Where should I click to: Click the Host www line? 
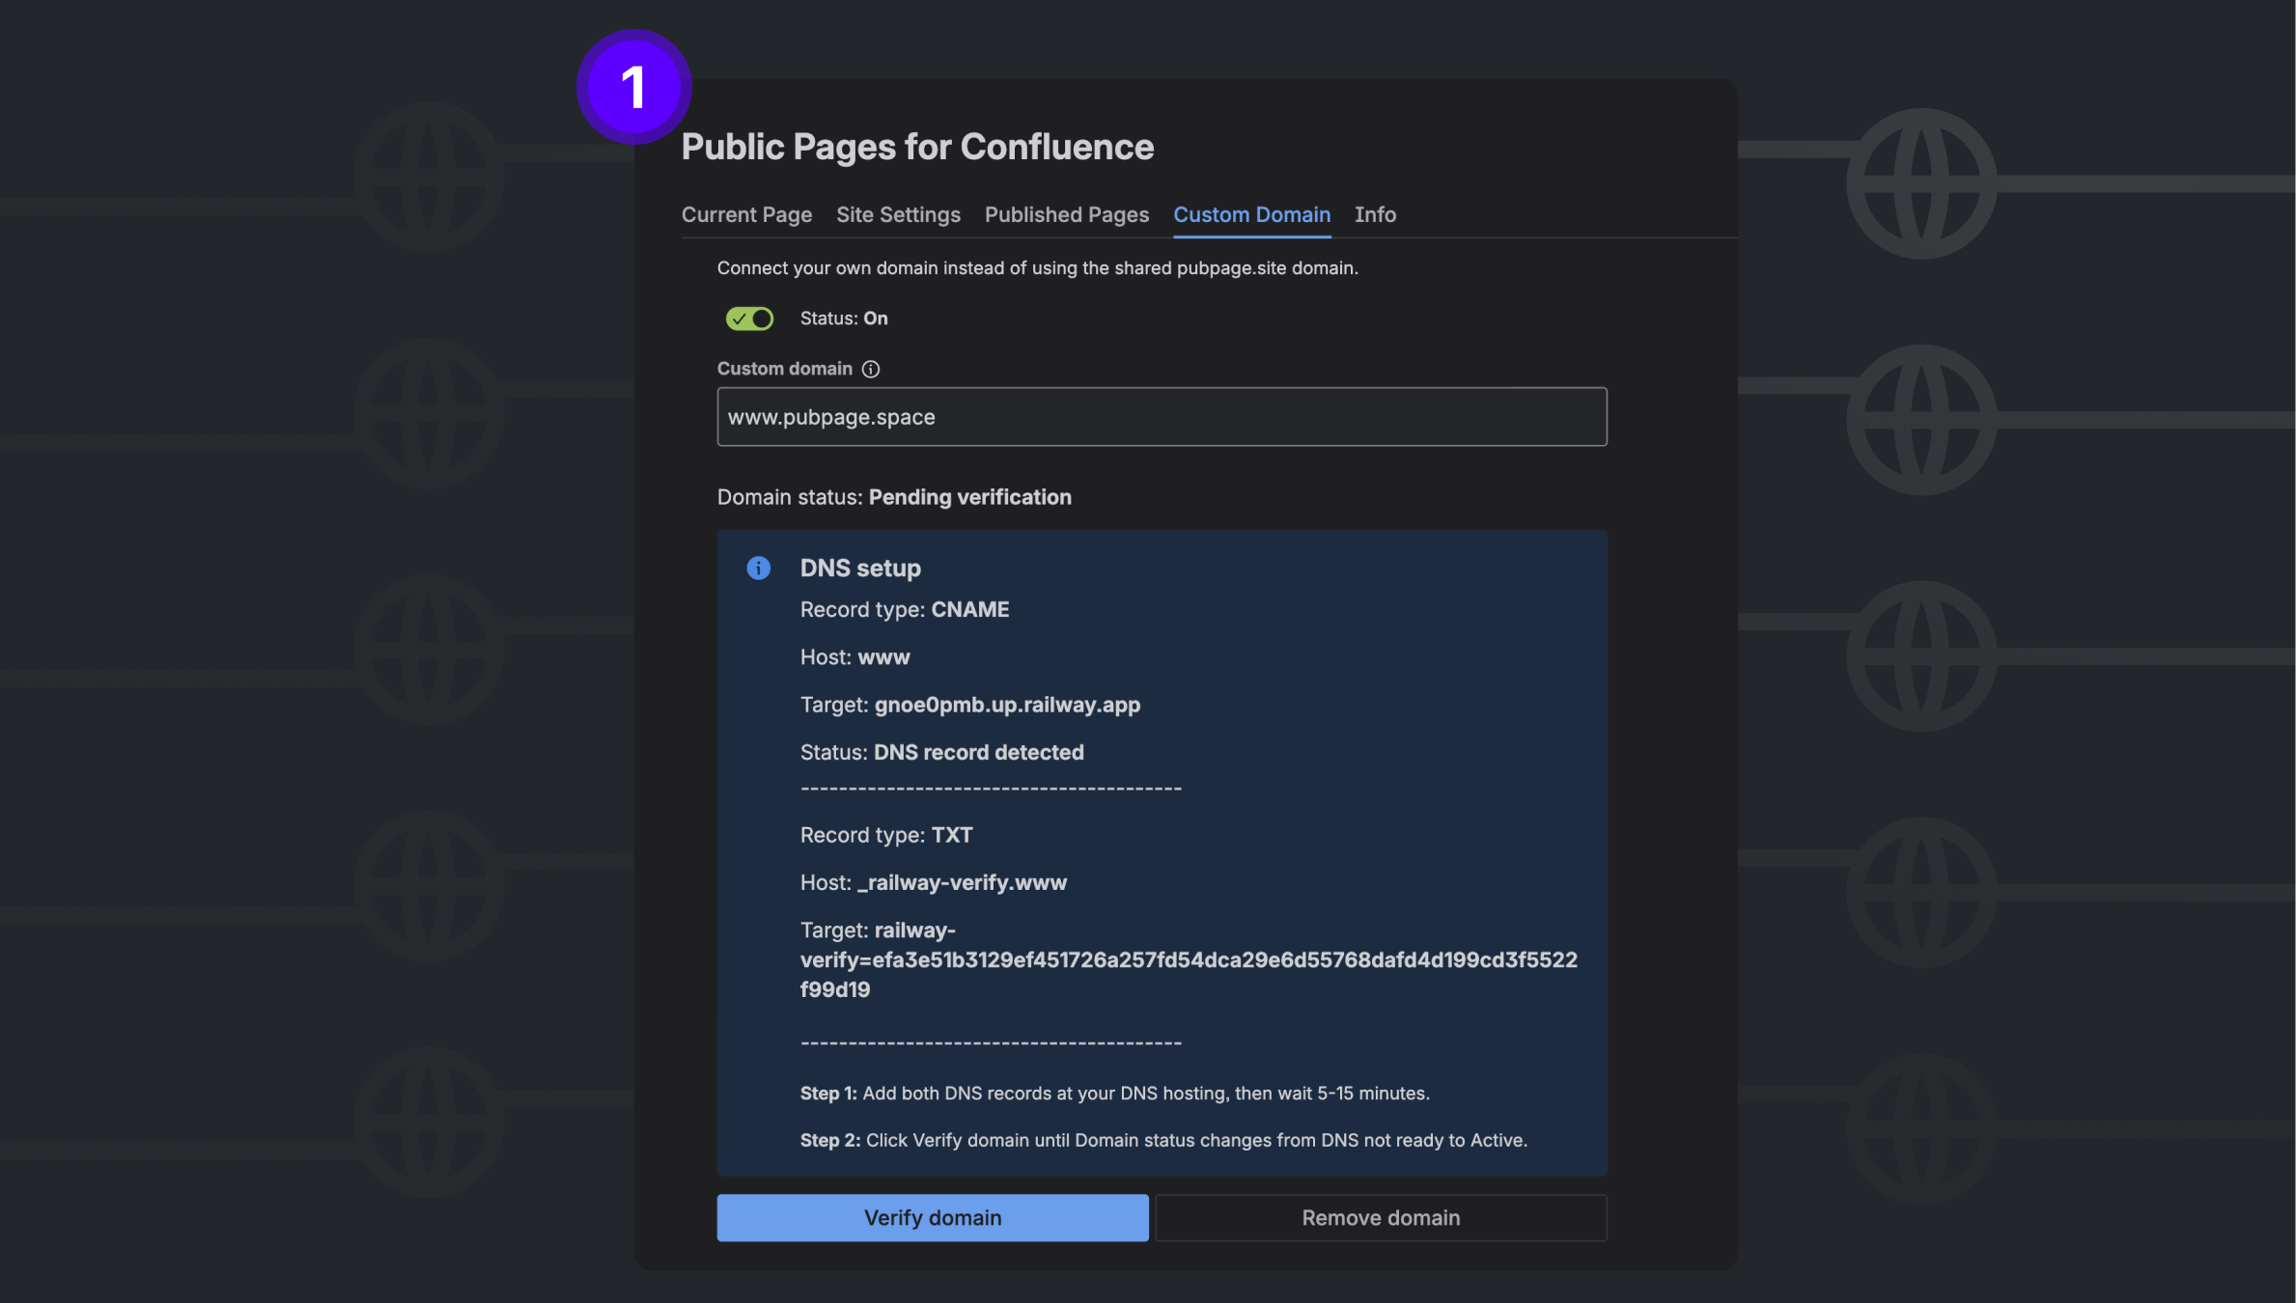pyautogui.click(x=854, y=657)
